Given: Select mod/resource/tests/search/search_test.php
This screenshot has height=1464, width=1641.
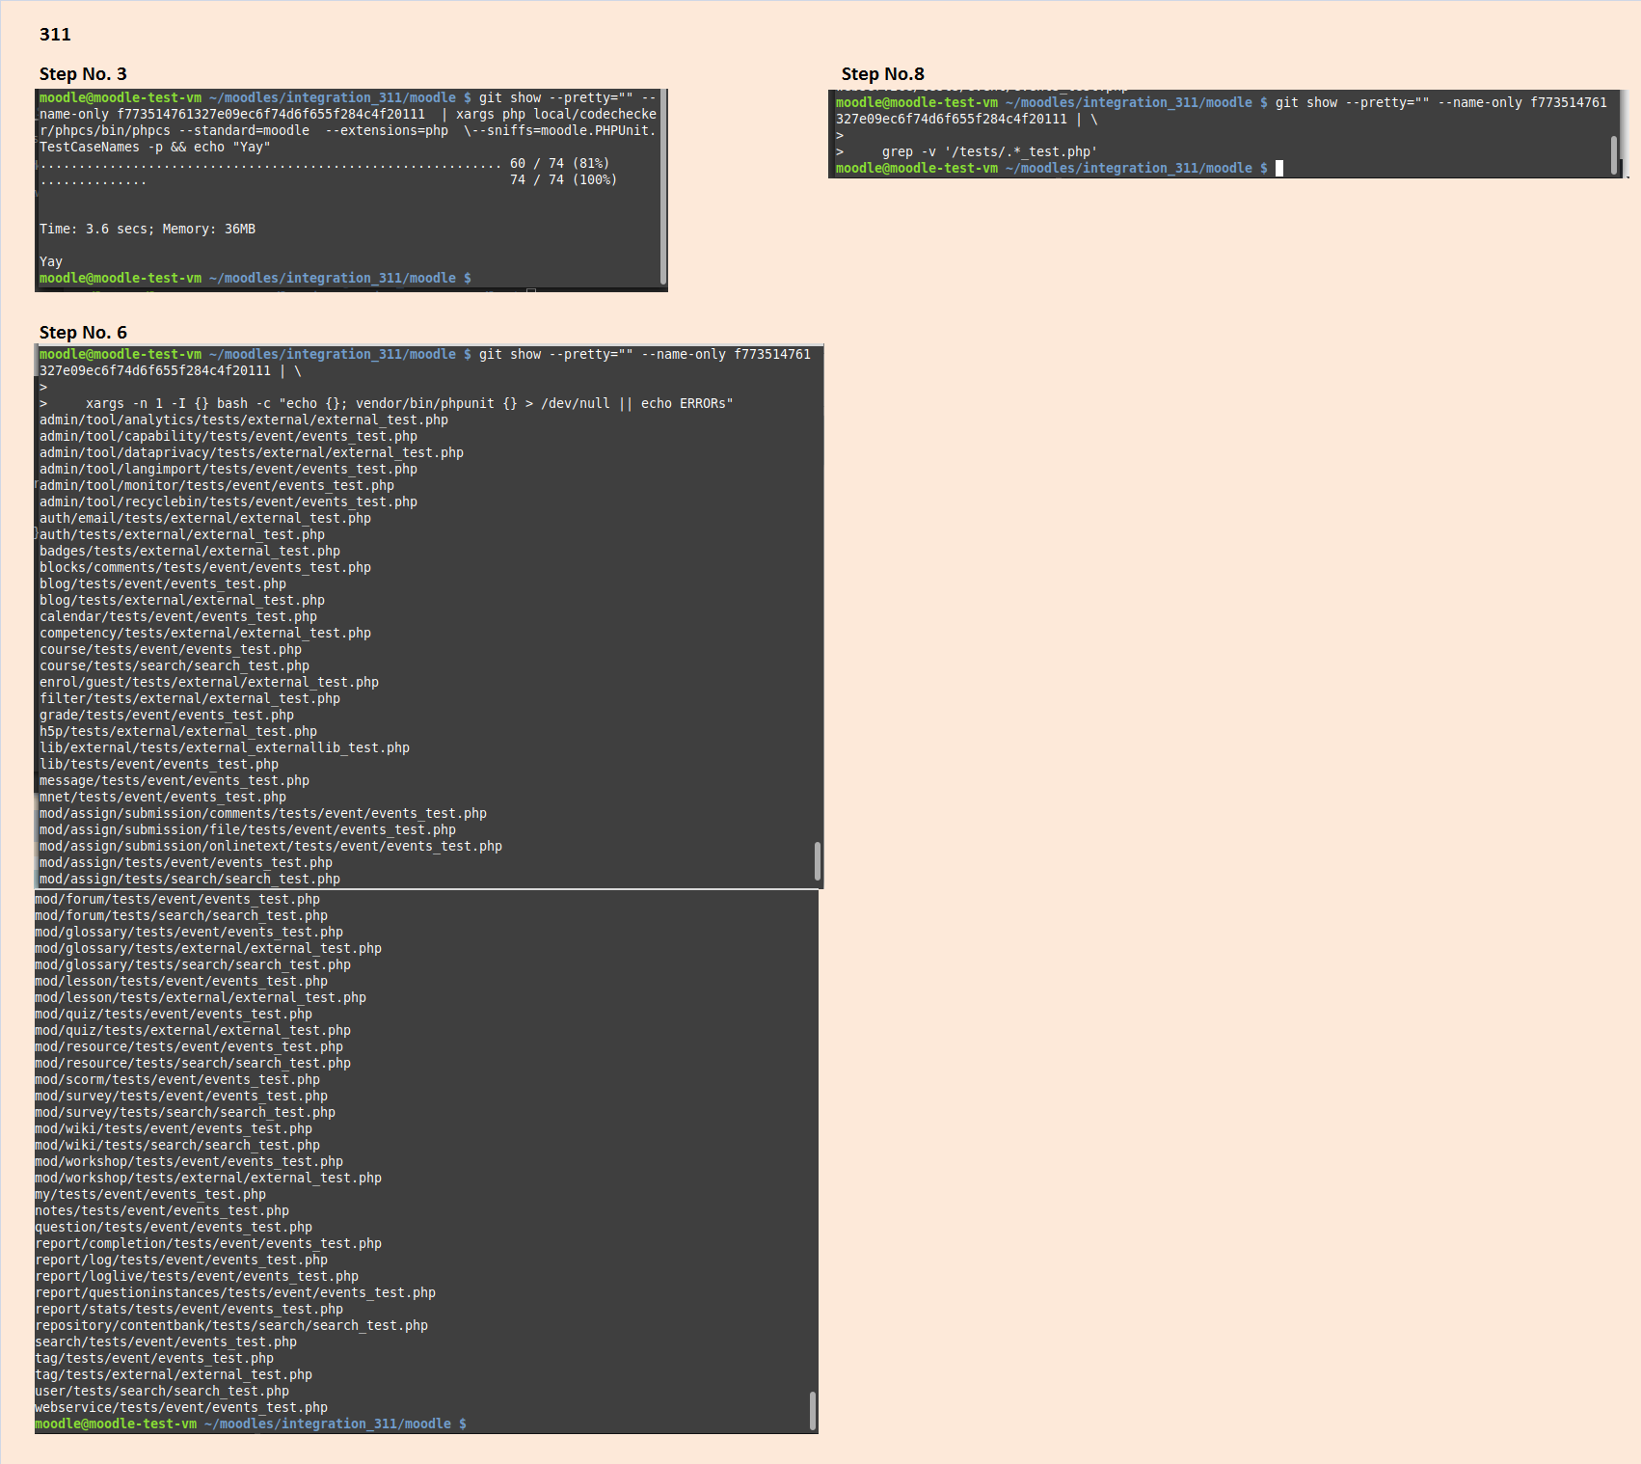Looking at the screenshot, I should (193, 1064).
